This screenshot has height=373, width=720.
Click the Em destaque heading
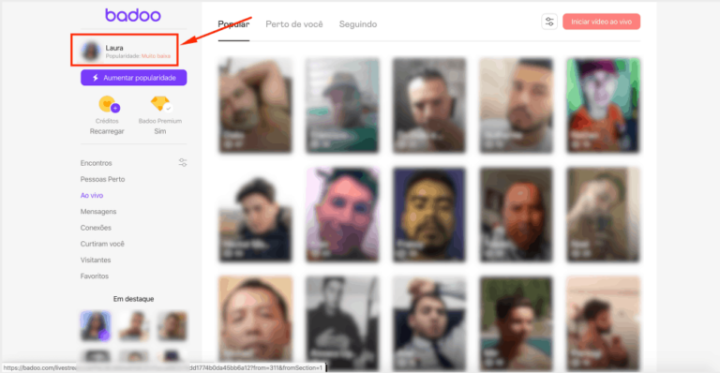click(134, 299)
